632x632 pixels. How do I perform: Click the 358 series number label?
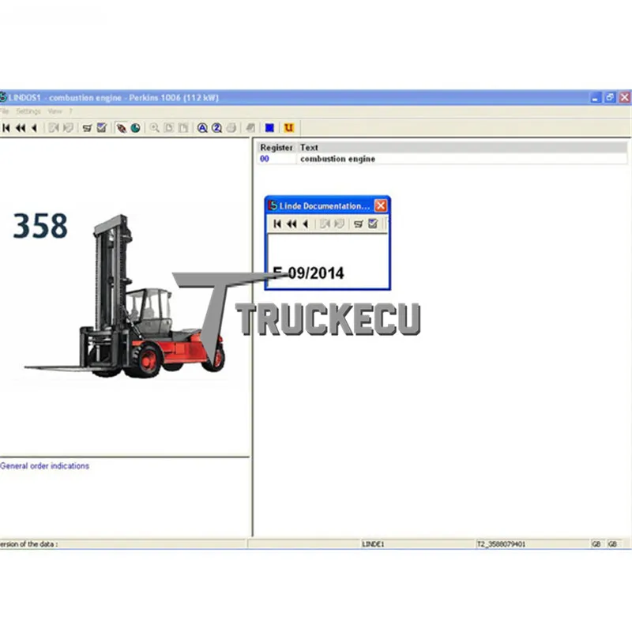(x=40, y=226)
